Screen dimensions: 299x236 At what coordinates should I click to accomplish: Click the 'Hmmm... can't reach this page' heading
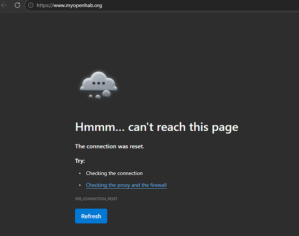157,127
